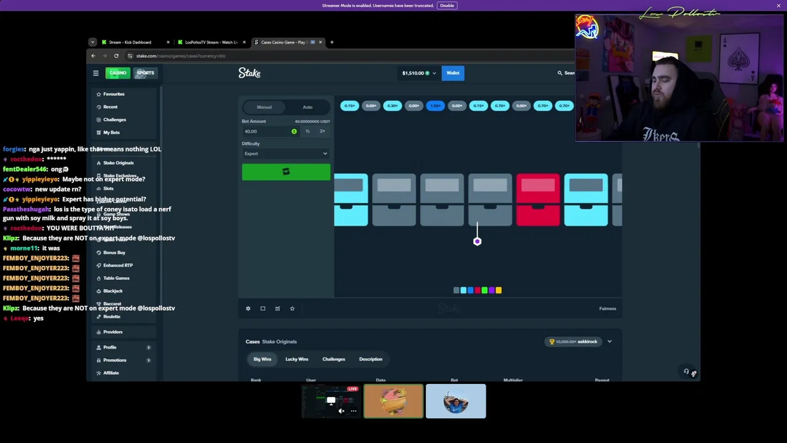787x443 pixels.
Task: Switch to LosPollosTV Stream browser tab
Action: pos(211,42)
